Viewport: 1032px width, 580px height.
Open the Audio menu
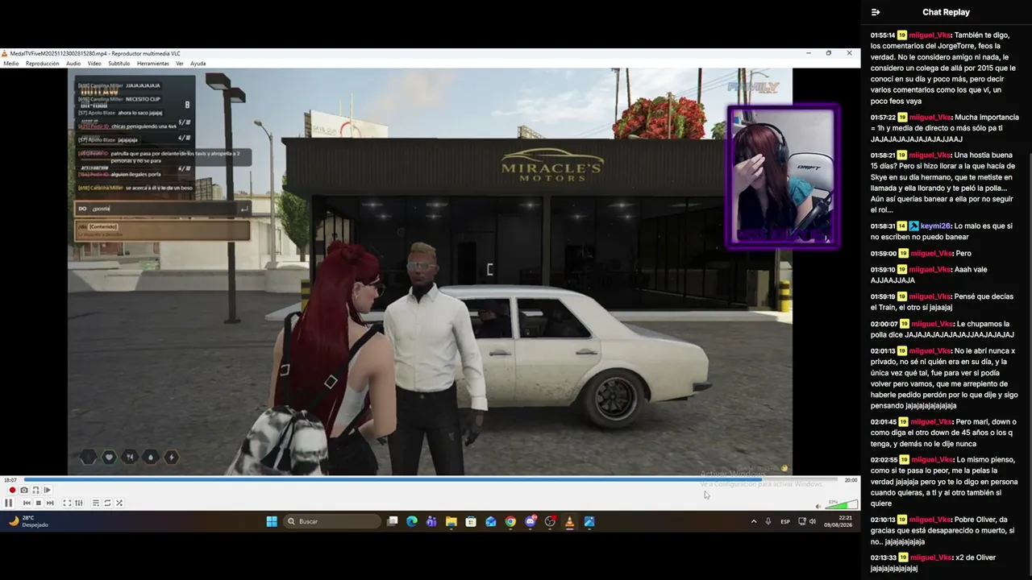click(x=73, y=64)
